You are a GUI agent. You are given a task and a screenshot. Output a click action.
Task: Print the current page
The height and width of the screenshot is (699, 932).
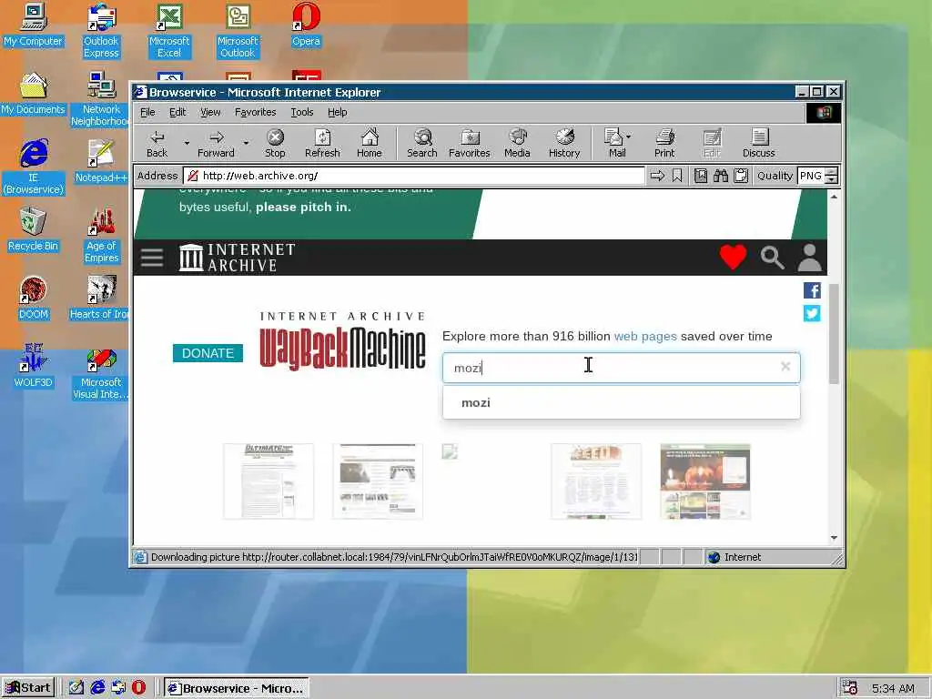[664, 144]
